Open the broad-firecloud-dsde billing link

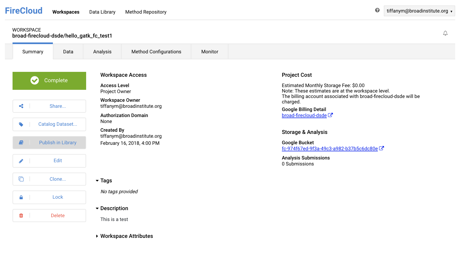click(304, 115)
